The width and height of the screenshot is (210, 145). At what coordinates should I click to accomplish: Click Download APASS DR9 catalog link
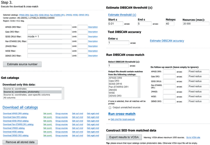coord(16,113)
